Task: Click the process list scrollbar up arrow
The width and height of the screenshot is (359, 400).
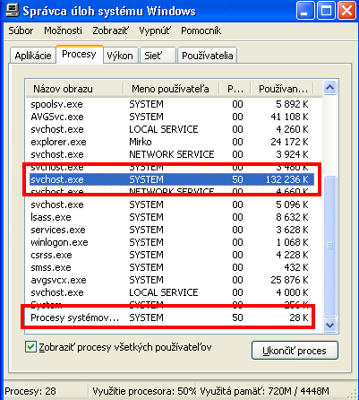Action: click(x=330, y=88)
